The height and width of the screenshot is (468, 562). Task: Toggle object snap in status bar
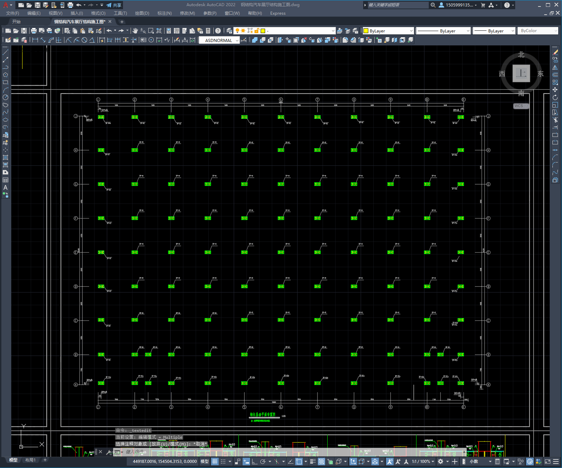[299, 462]
